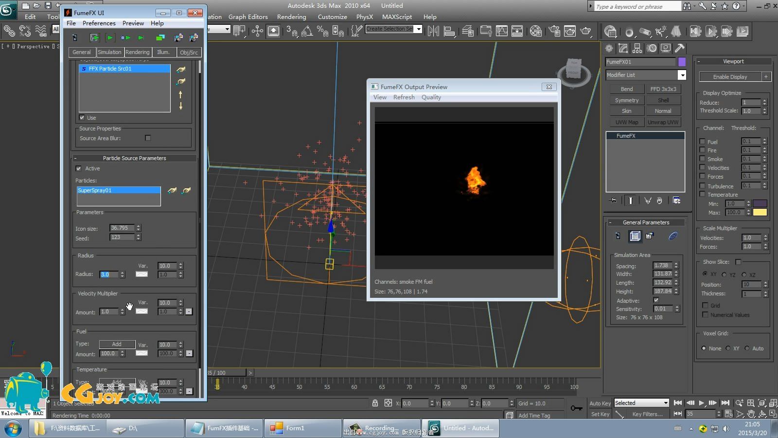The width and height of the screenshot is (778, 438).
Task: Toggle the Active checkbox in Particle Source Parameters
Action: pos(78,168)
